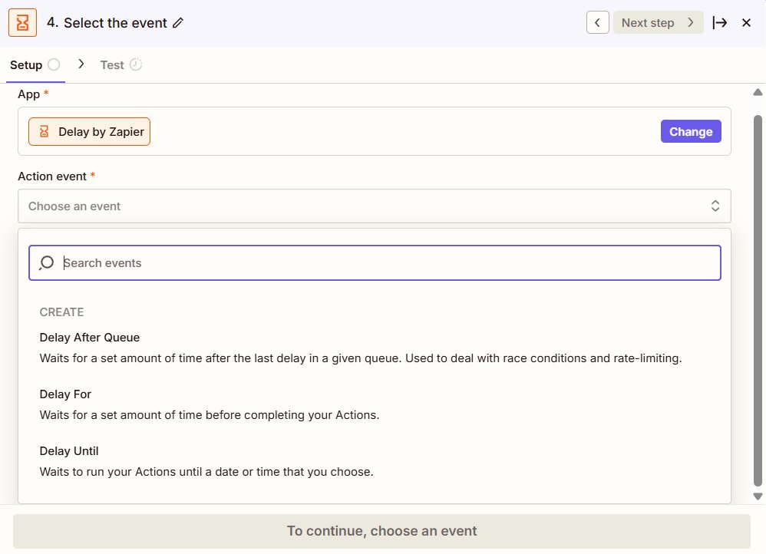Click the Setup status circle indicator

click(54, 64)
